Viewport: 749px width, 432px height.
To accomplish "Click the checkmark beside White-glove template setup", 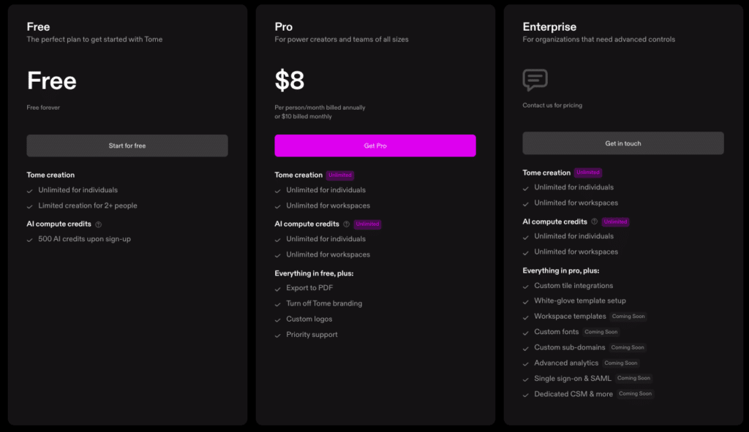I will click(525, 300).
